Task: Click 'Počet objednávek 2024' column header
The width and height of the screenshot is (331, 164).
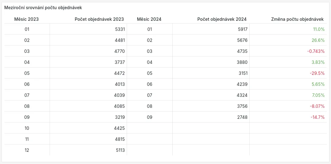Action: (x=222, y=19)
